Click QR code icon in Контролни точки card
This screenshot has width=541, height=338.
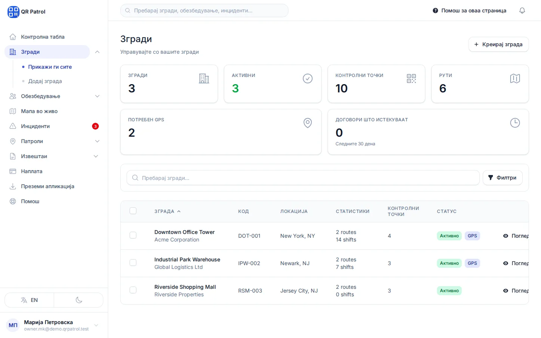[411, 78]
